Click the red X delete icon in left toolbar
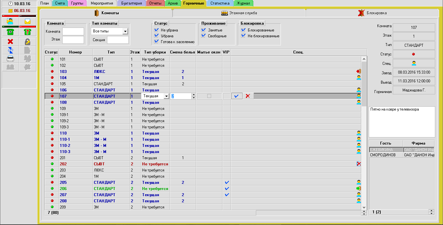Viewport: 443px width, 225px height. click(x=10, y=41)
